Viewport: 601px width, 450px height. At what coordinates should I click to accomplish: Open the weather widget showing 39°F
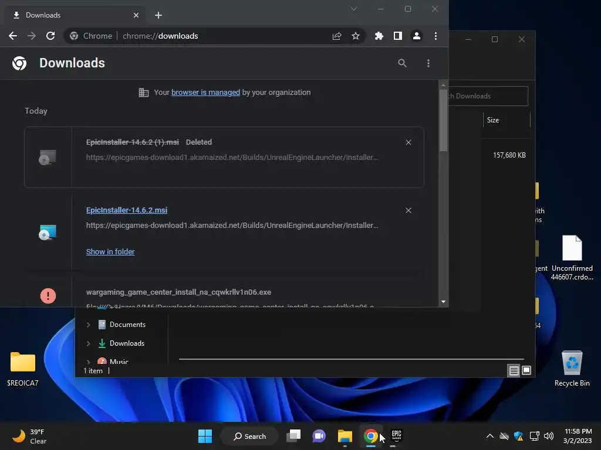[x=30, y=436]
